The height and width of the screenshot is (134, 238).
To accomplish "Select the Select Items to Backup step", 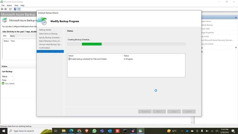I will 48,34.
